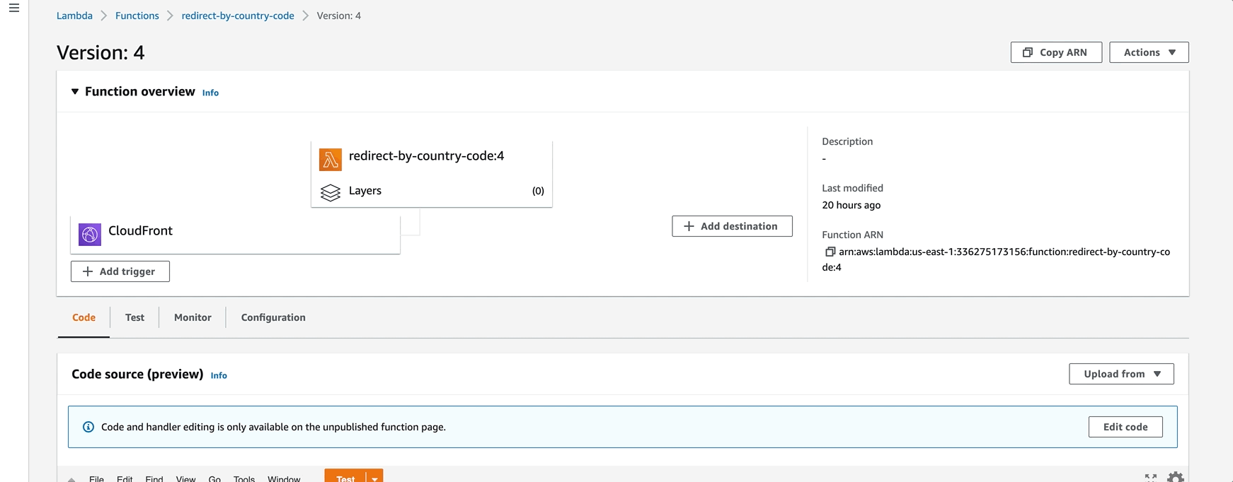Click the Layers (0) row
The image size is (1233, 482).
pyautogui.click(x=432, y=191)
